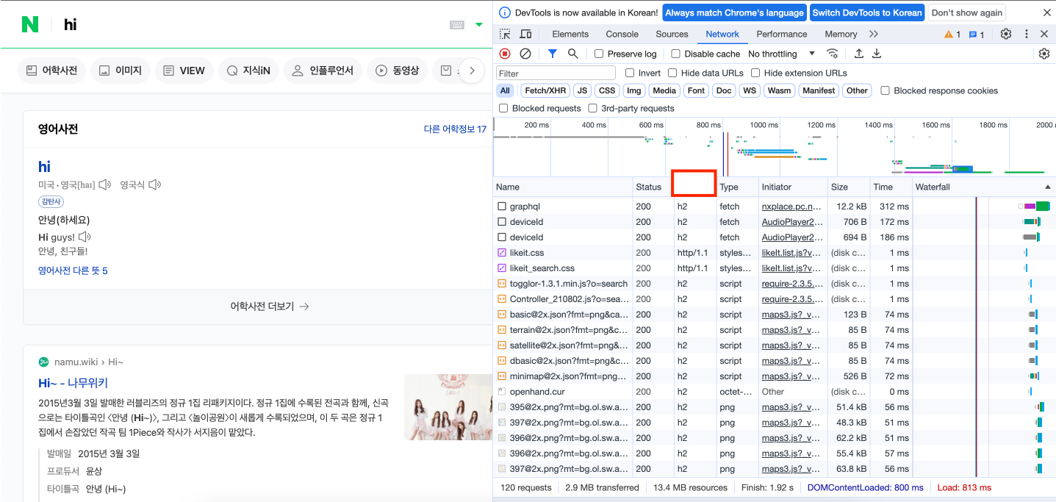This screenshot has width=1056, height=502.
Task: Open the 다른 어학정보 17 link
Action: pyautogui.click(x=455, y=129)
